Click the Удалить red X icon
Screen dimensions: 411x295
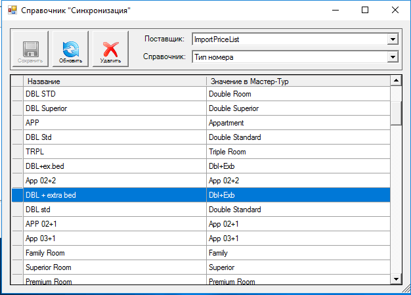coord(110,49)
